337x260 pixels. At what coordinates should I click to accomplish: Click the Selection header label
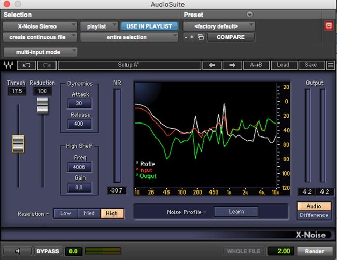18,15
